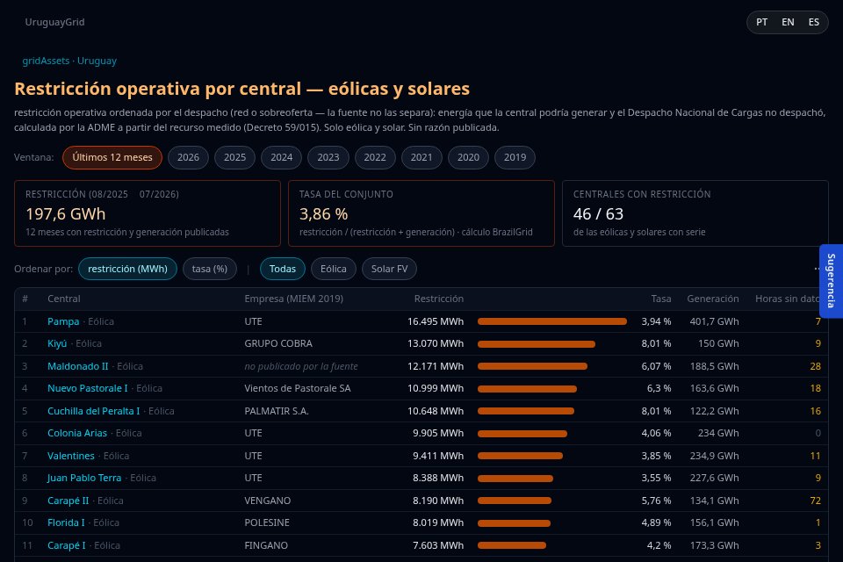Viewport: 843px width, 562px height.
Task: Switch language to PT
Action: pos(761,22)
